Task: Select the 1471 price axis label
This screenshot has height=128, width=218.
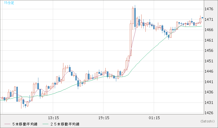Action: [209, 19]
